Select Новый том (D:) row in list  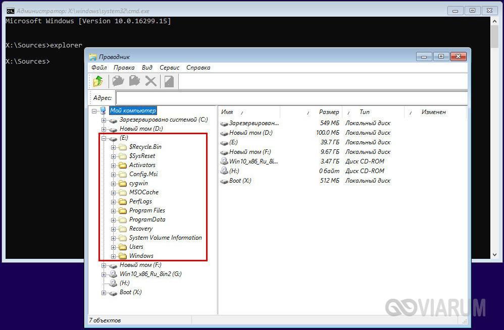(306, 133)
